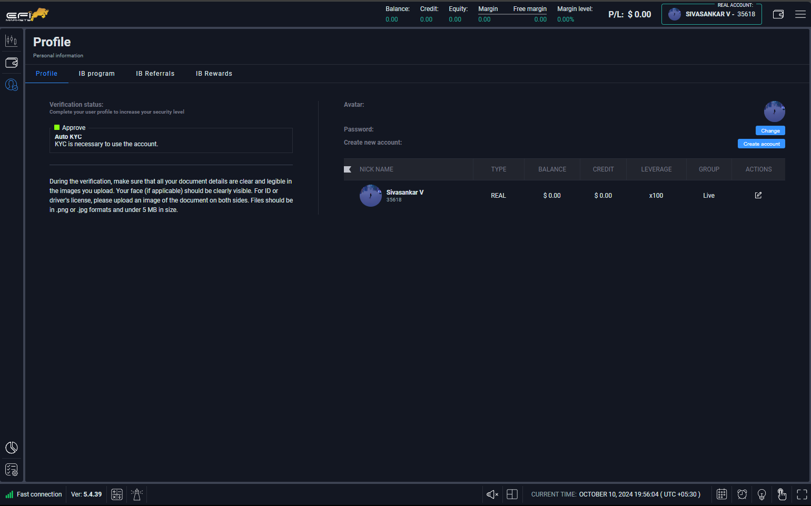Select the Sivasankar V nickname text

click(405, 193)
